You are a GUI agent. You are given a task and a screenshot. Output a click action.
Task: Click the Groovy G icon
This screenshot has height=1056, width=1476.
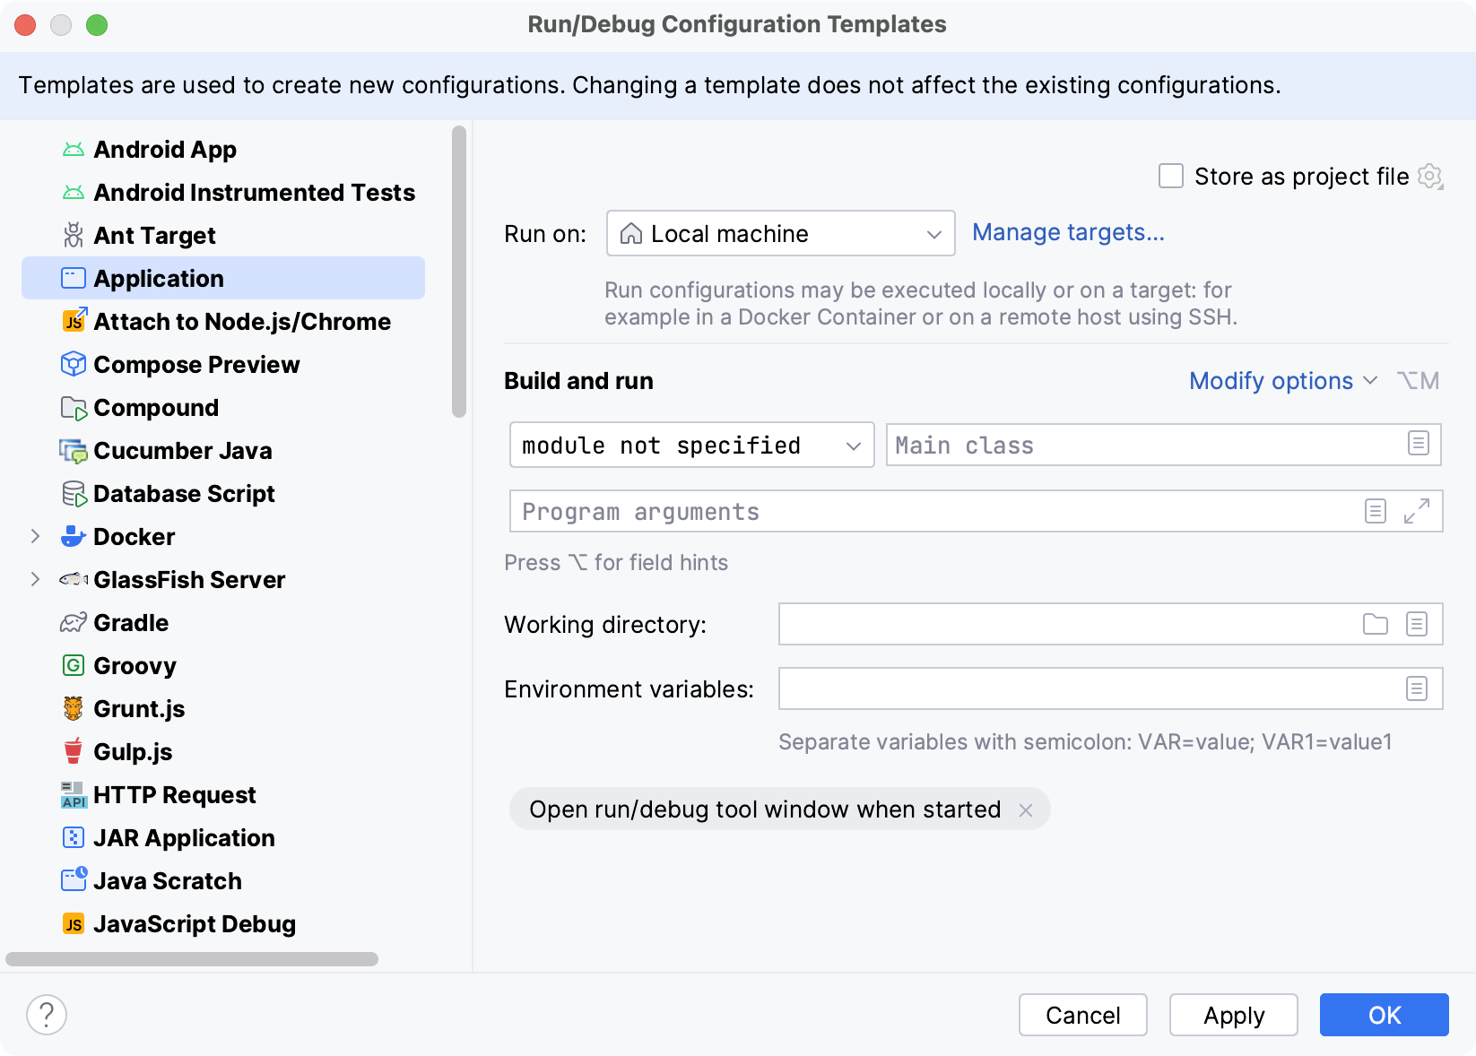tap(74, 665)
